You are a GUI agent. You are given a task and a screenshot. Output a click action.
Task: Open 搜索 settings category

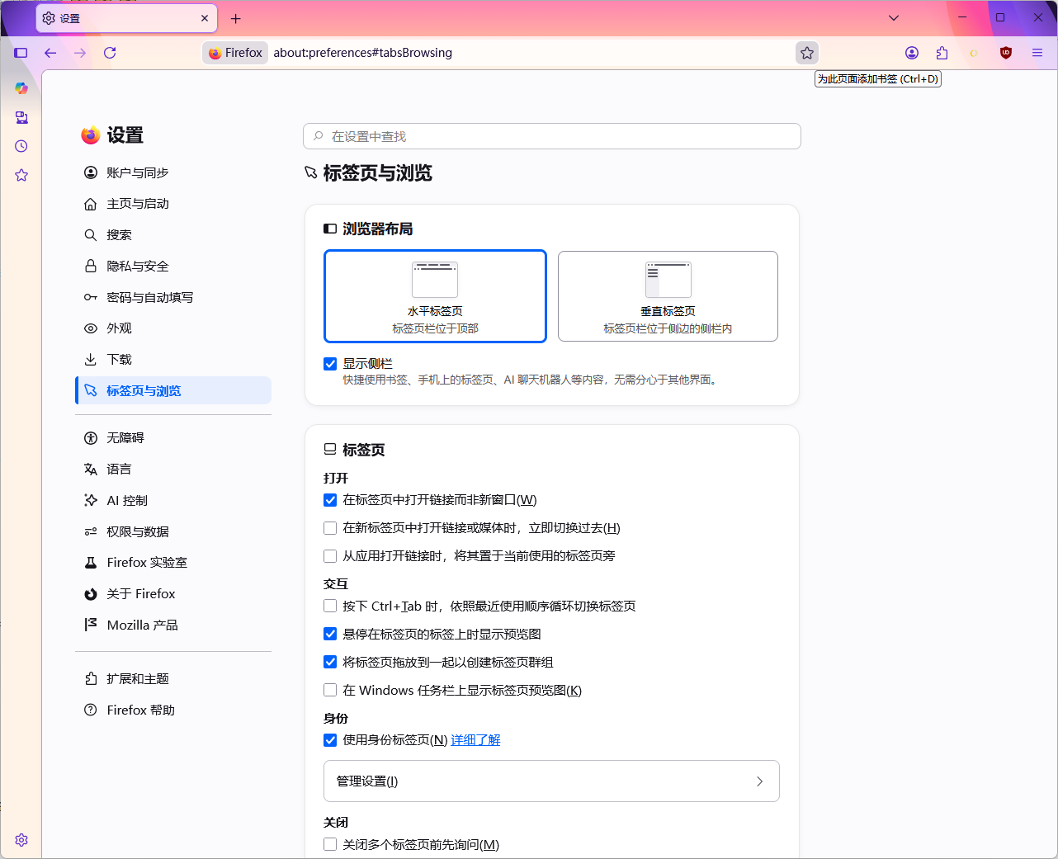coord(173,235)
